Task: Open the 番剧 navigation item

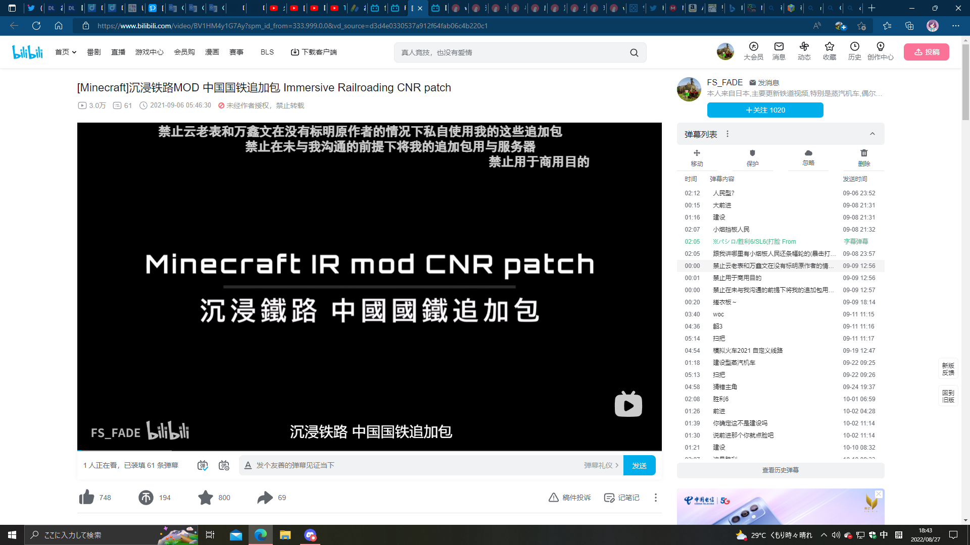Action: point(93,52)
